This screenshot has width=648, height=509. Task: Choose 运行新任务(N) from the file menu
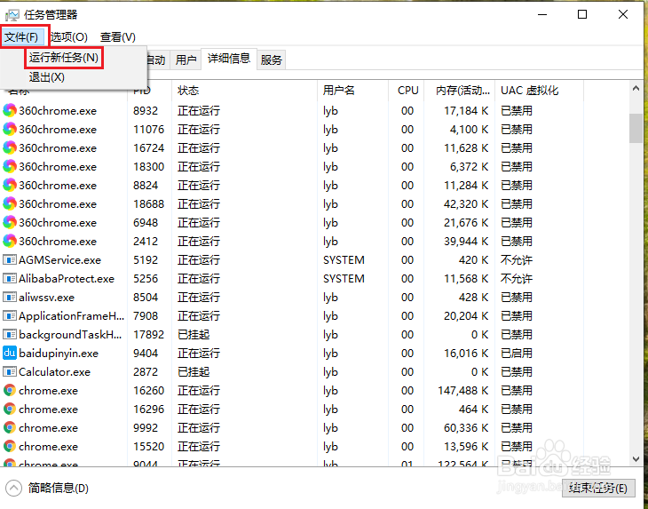click(x=64, y=58)
